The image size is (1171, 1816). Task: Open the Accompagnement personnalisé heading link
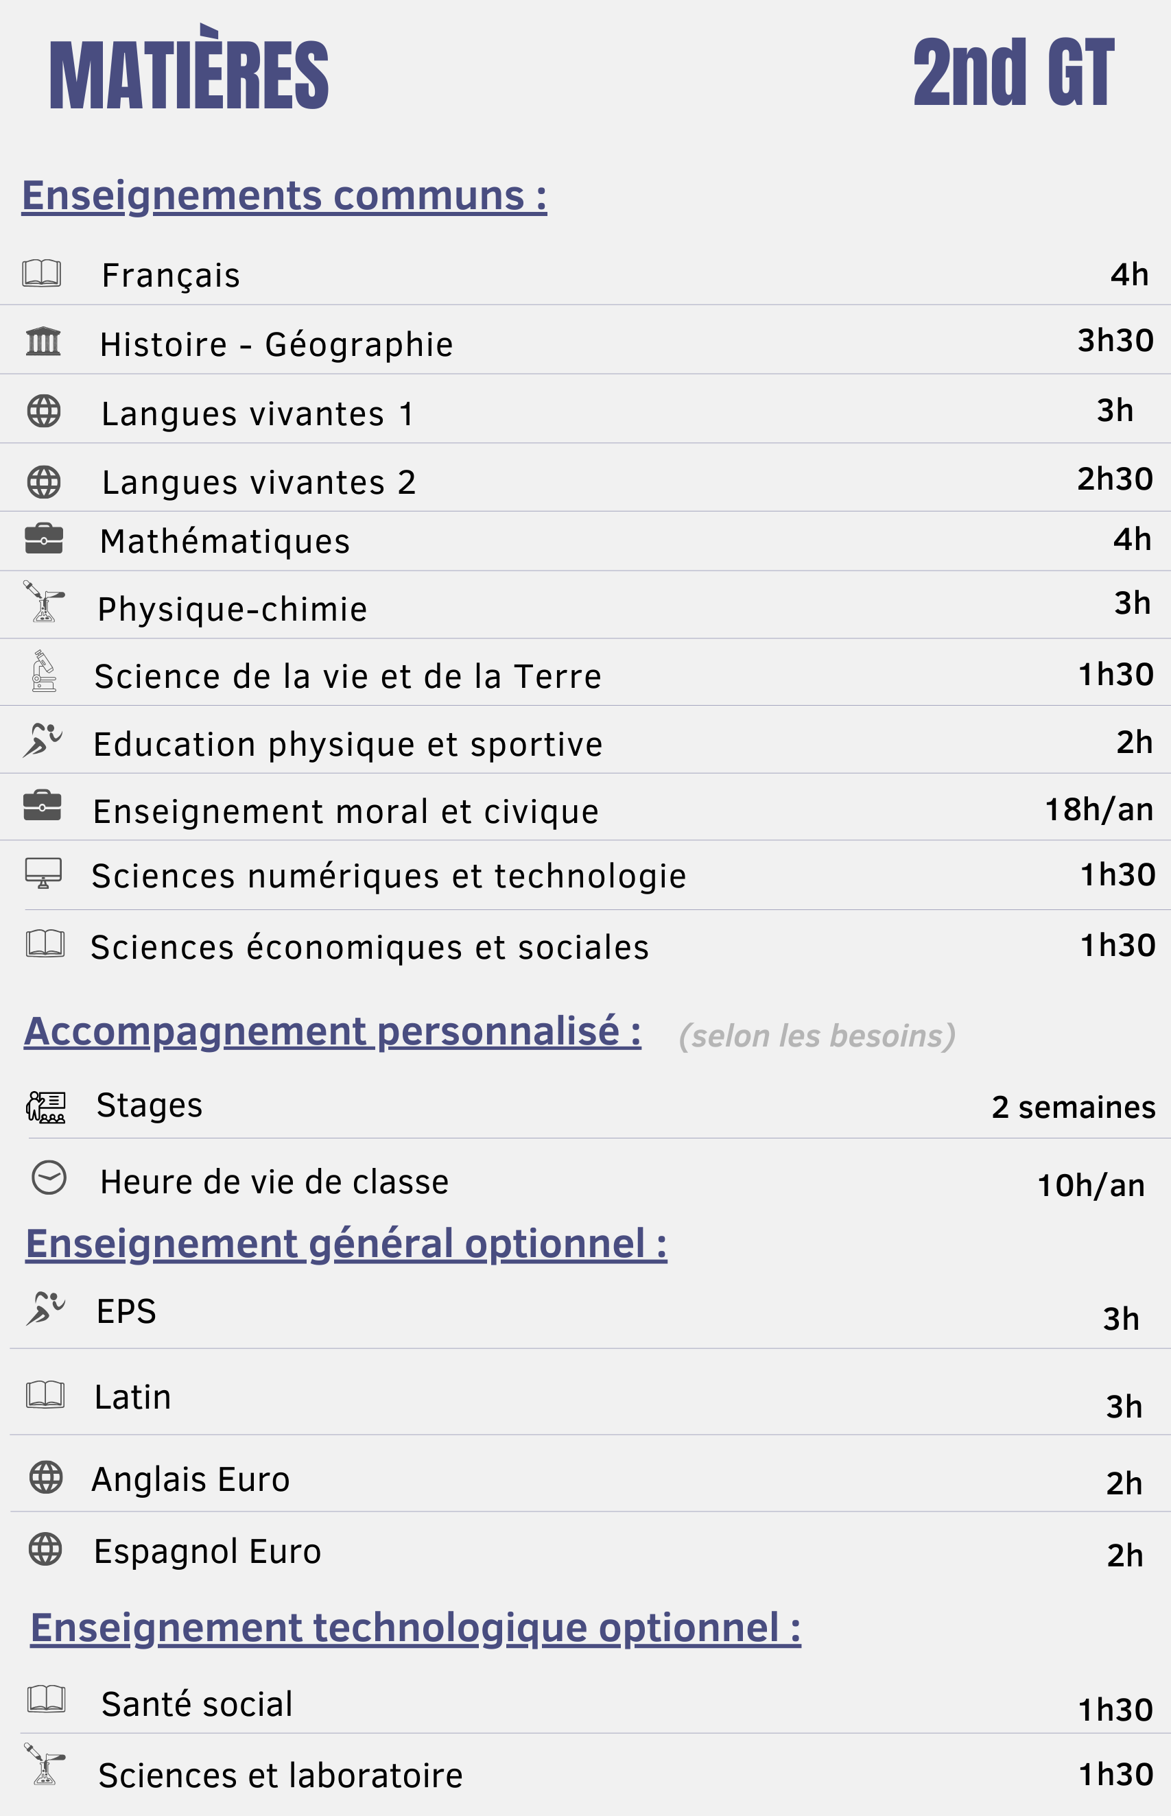[x=332, y=1031]
